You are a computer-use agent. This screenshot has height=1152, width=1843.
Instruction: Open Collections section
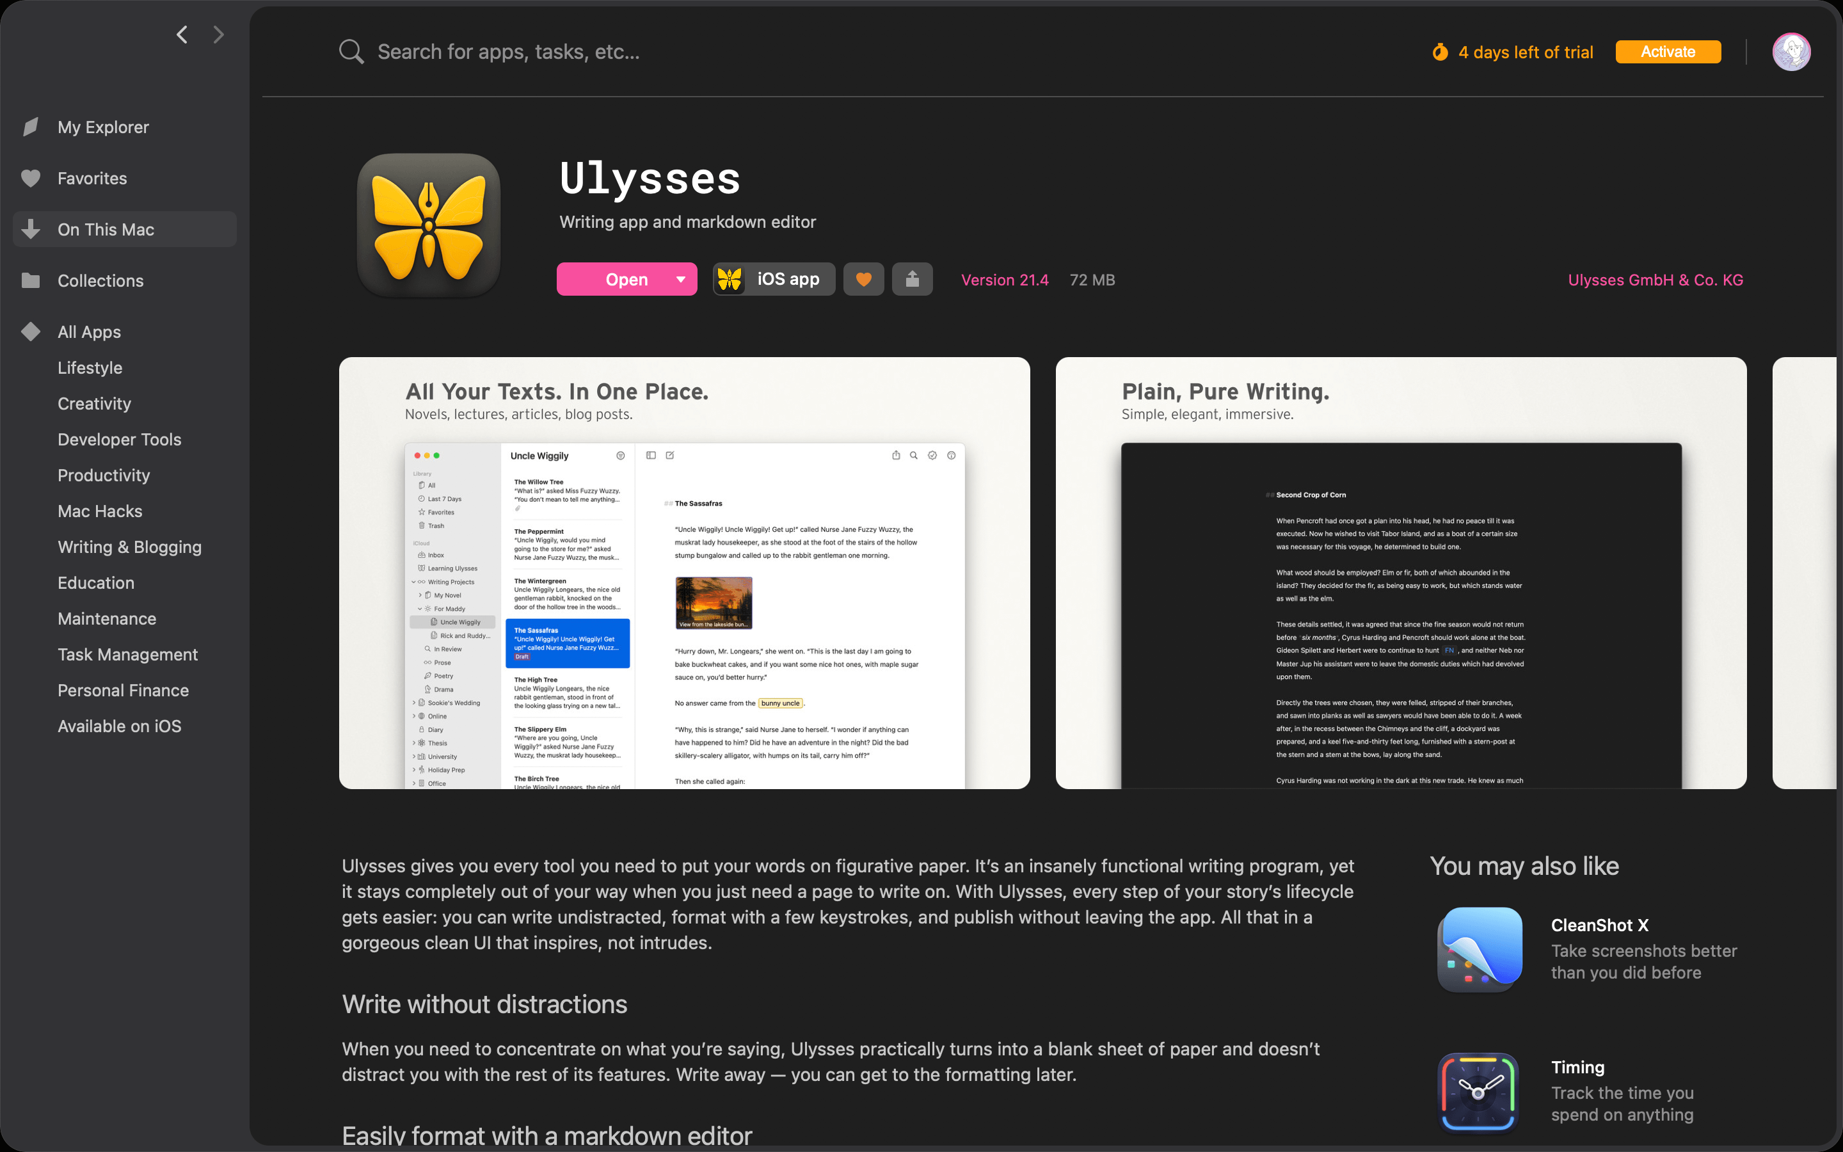(x=100, y=280)
